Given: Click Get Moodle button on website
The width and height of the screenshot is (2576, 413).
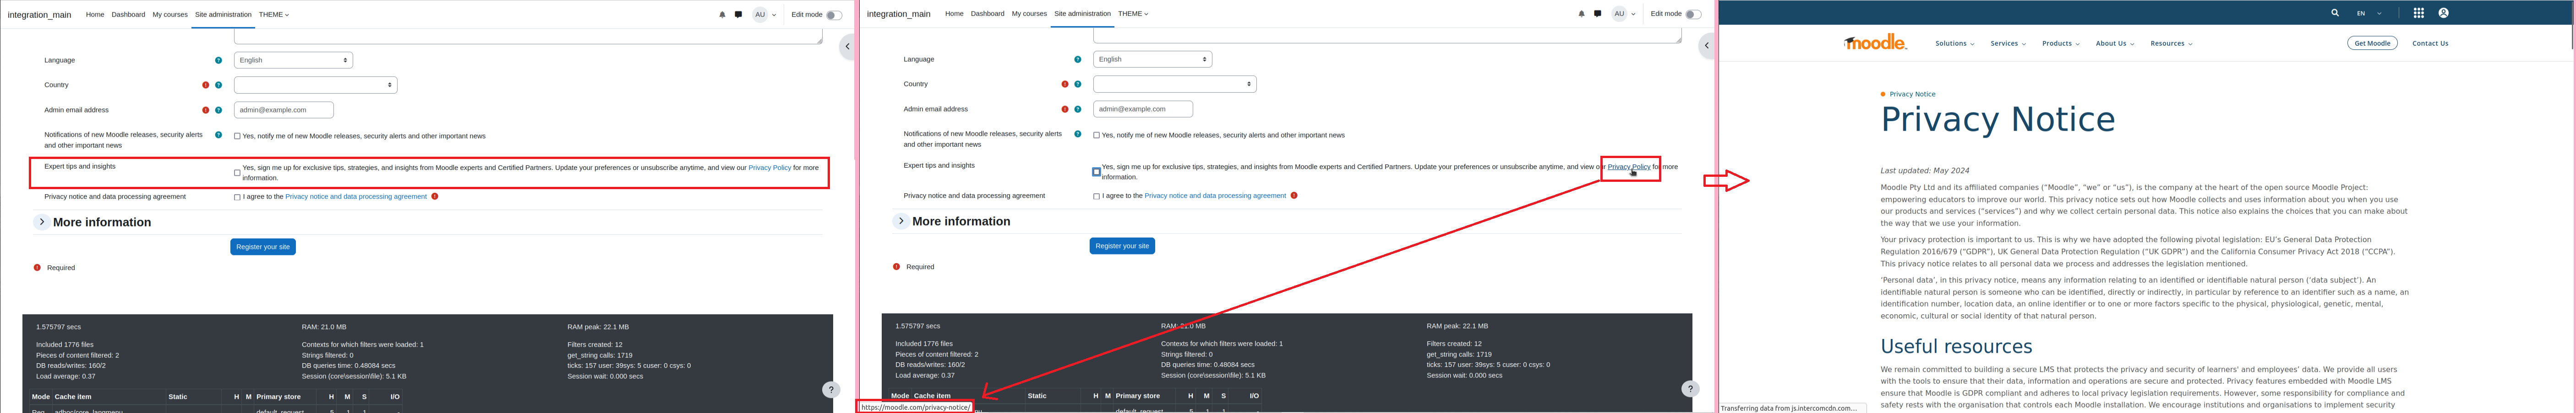Looking at the screenshot, I should coord(2372,43).
